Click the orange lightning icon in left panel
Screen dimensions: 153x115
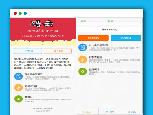point(18,88)
